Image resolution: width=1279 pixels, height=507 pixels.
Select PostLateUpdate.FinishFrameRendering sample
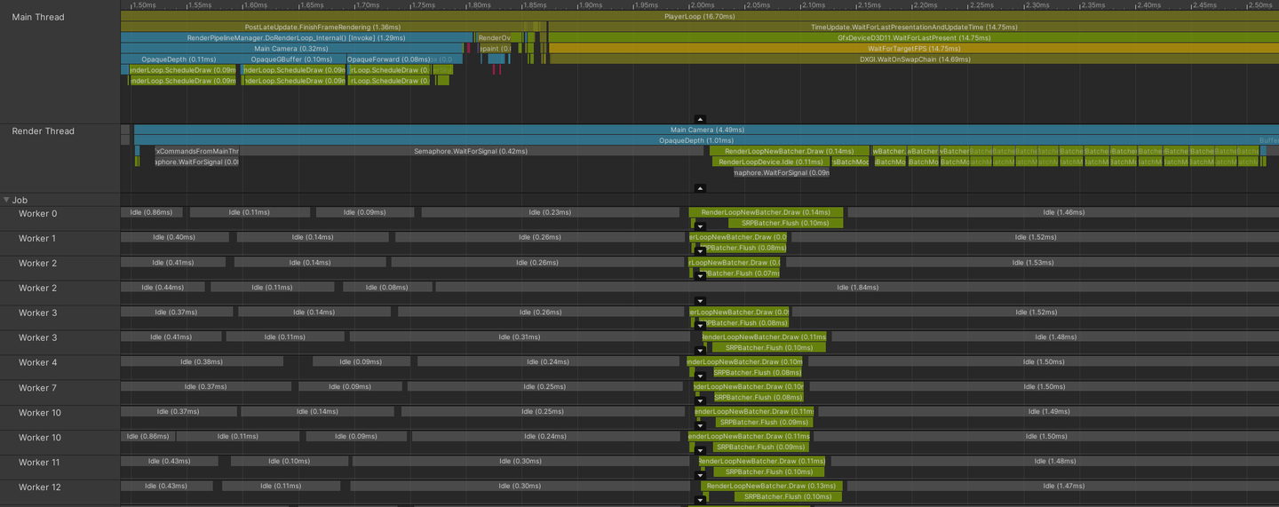[x=322, y=28]
